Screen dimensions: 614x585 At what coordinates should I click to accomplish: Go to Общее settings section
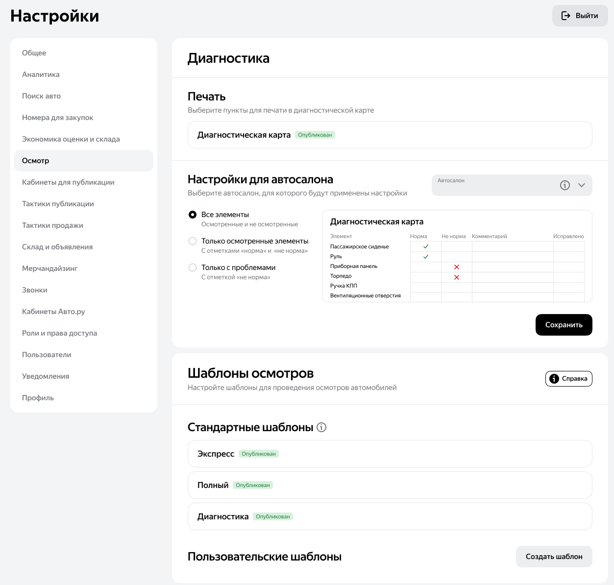(x=84, y=53)
